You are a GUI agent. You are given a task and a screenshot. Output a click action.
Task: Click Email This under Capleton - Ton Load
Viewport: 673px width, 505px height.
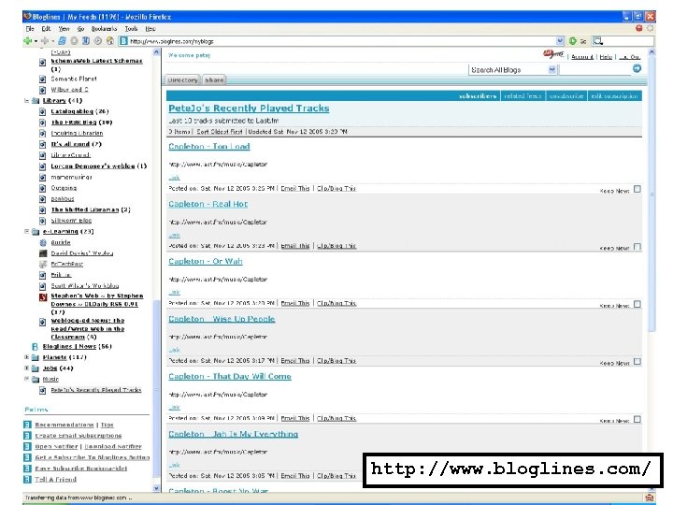(x=295, y=189)
